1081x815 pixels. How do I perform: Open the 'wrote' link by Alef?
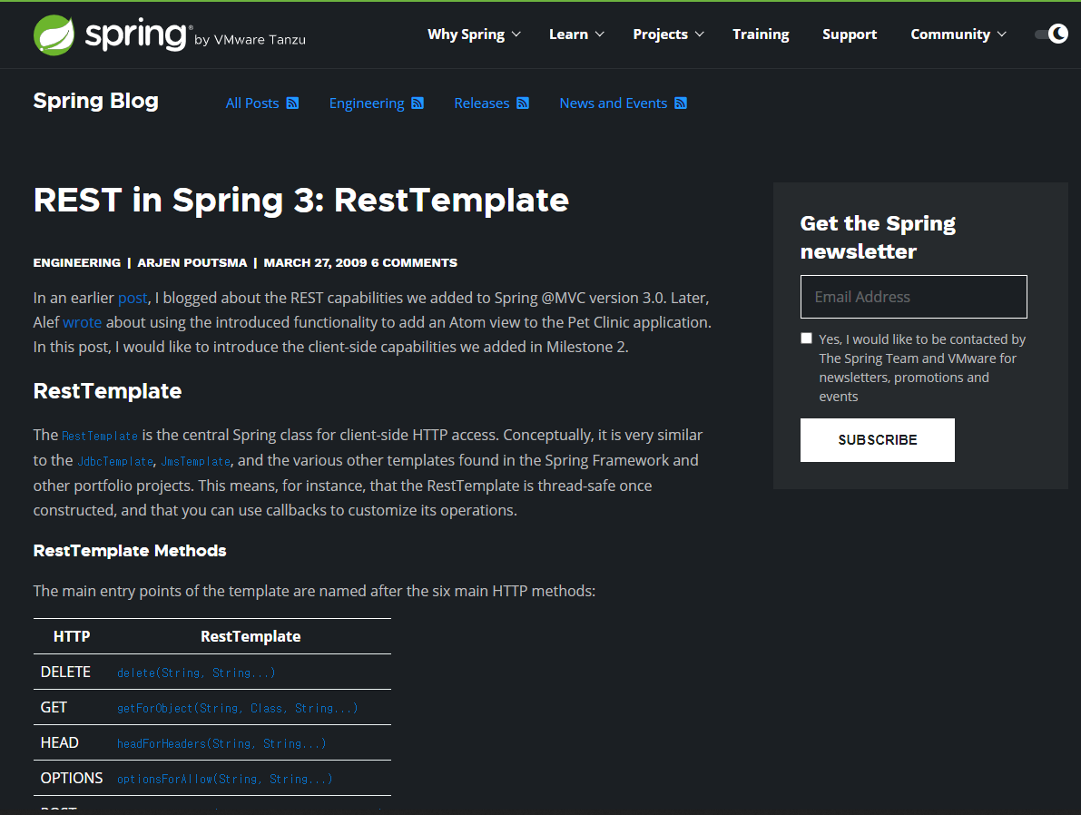coord(82,323)
